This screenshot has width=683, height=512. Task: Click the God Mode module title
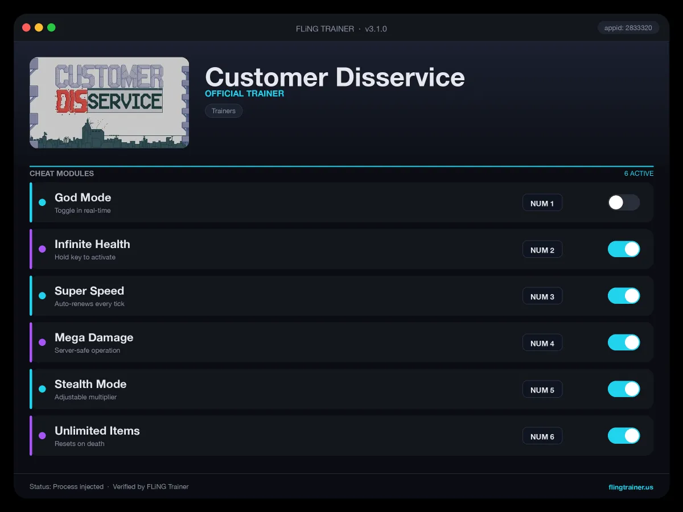[83, 197]
